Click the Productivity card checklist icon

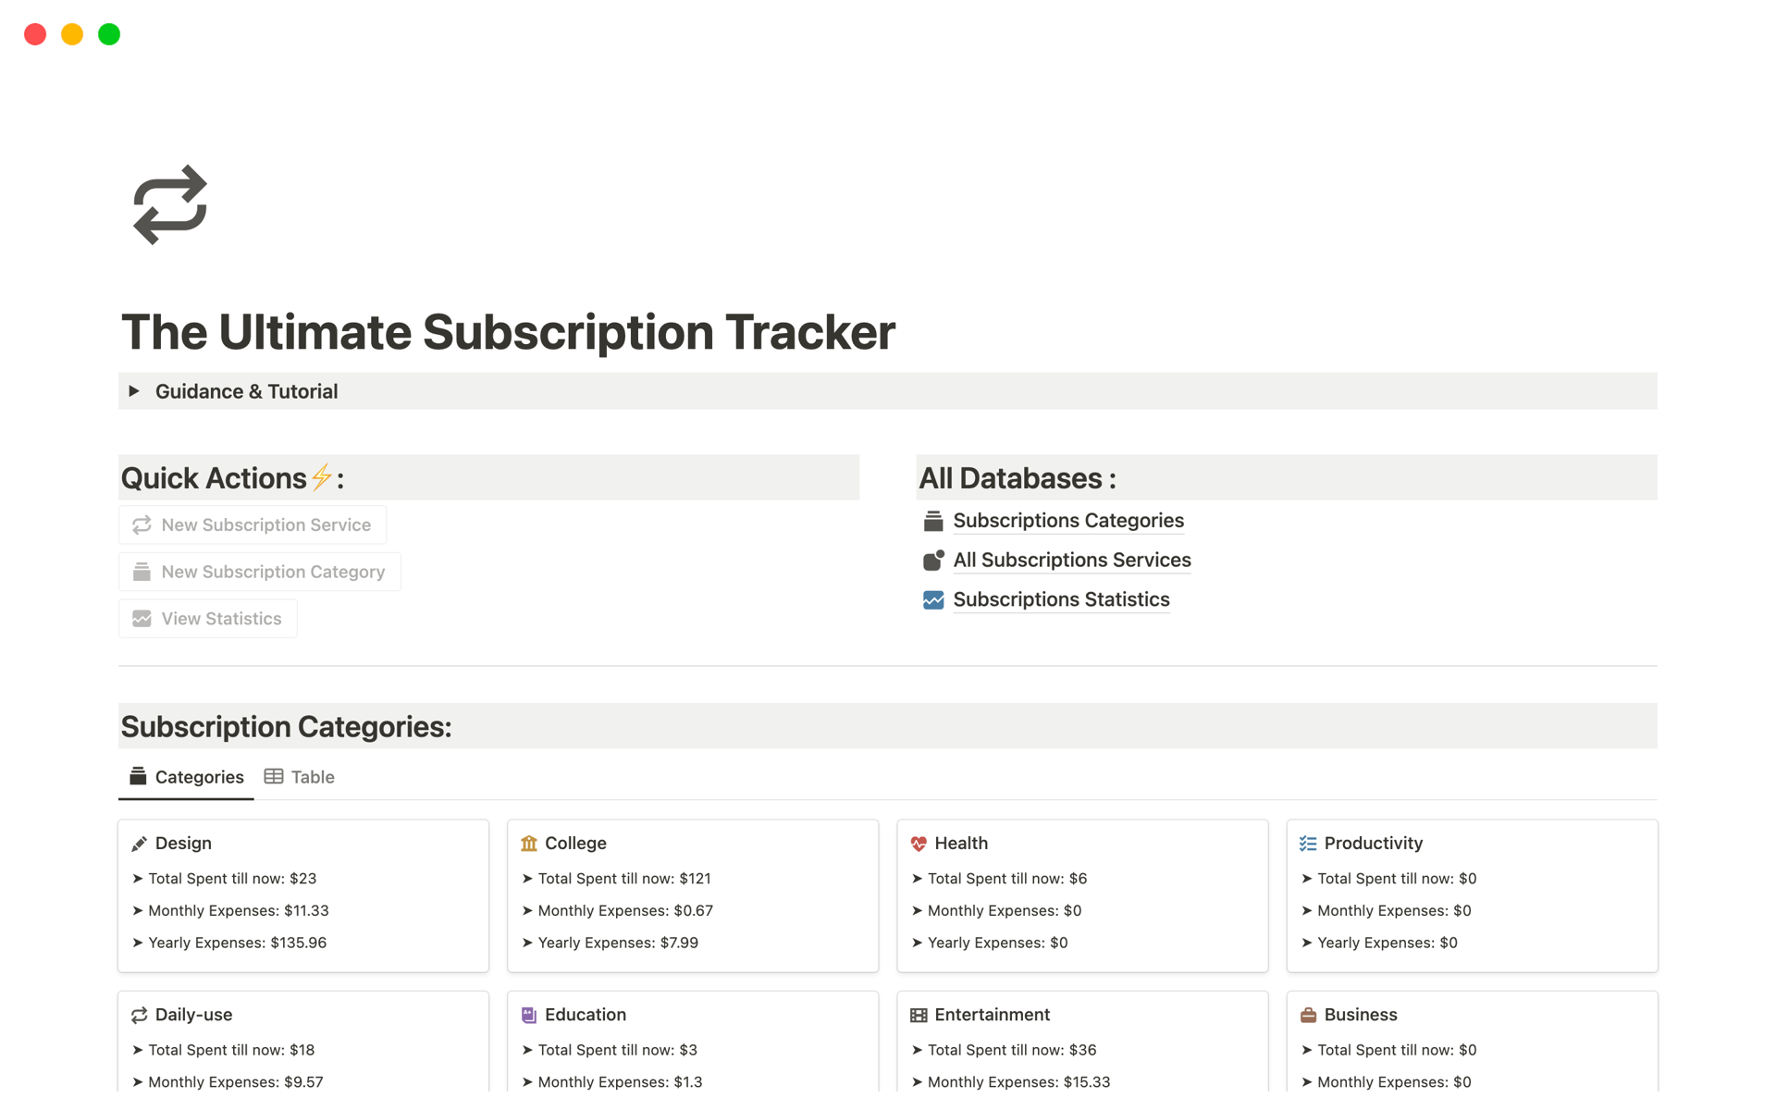(x=1308, y=844)
